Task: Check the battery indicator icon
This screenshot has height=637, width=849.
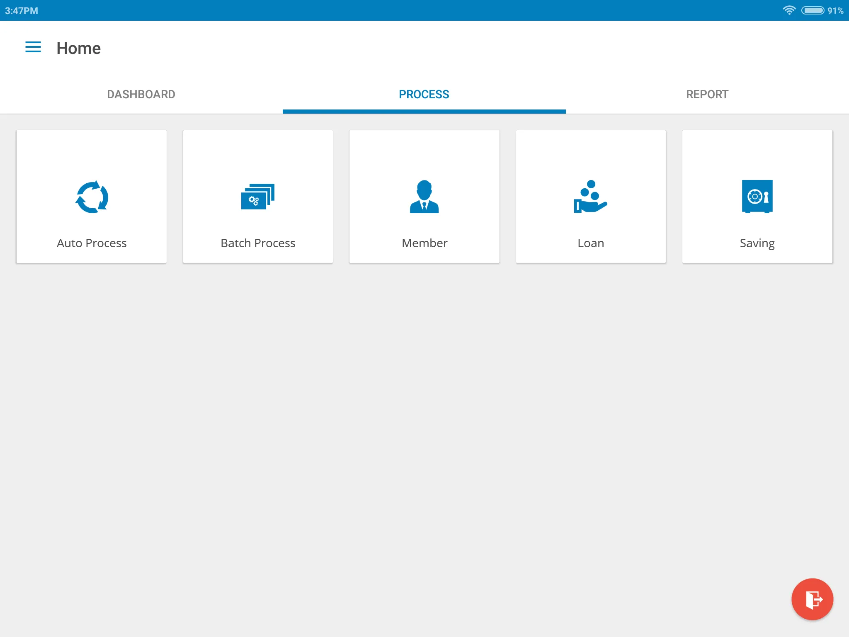Action: pyautogui.click(x=813, y=10)
